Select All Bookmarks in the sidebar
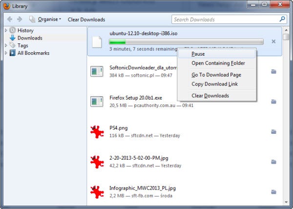 pyautogui.click(x=33, y=53)
